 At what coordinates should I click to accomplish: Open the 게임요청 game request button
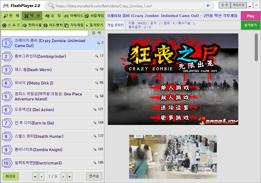click(238, 5)
